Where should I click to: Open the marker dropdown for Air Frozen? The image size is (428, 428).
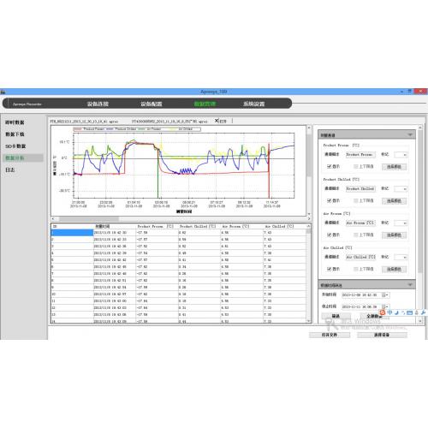pos(401,223)
